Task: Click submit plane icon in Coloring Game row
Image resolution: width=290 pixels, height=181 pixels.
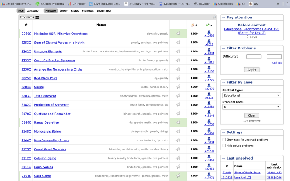Action: coord(178,158)
